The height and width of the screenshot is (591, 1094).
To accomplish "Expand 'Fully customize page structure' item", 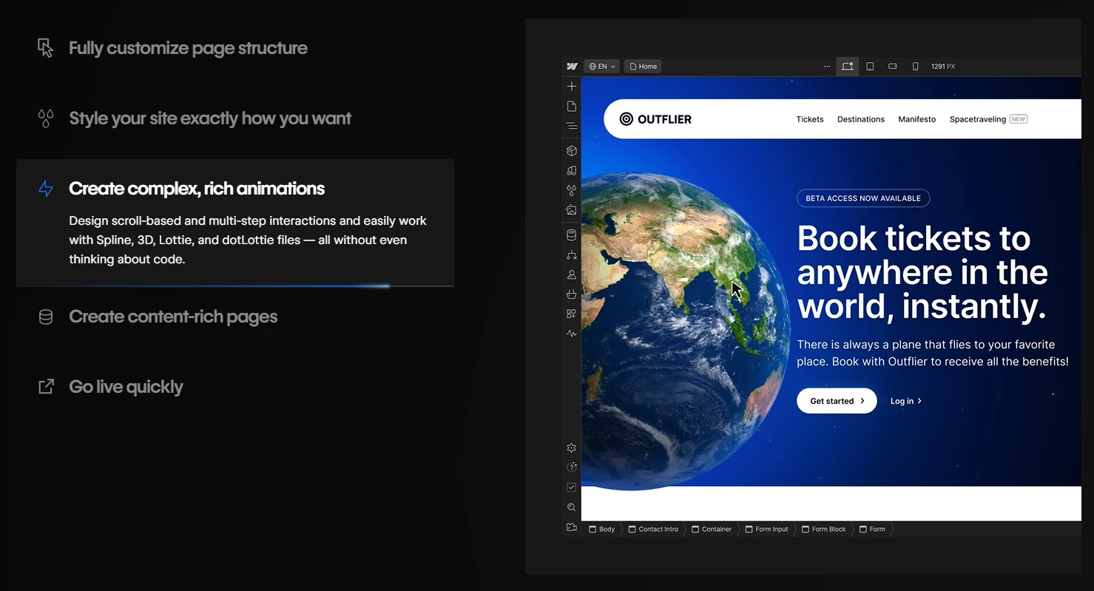I will pos(188,48).
